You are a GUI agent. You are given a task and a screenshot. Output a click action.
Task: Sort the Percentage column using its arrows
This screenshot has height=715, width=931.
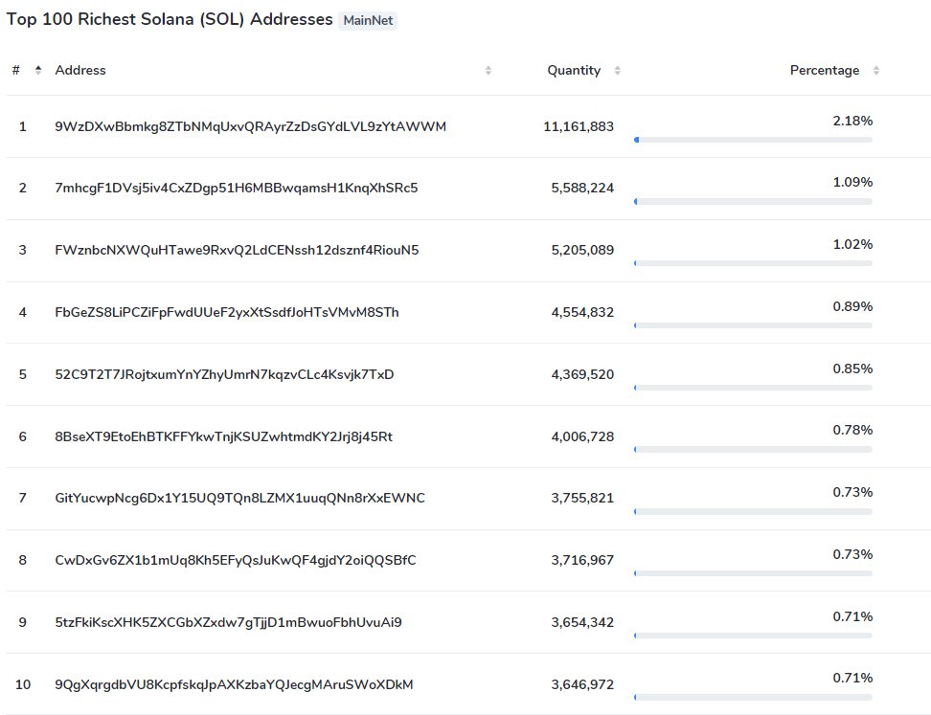(875, 70)
